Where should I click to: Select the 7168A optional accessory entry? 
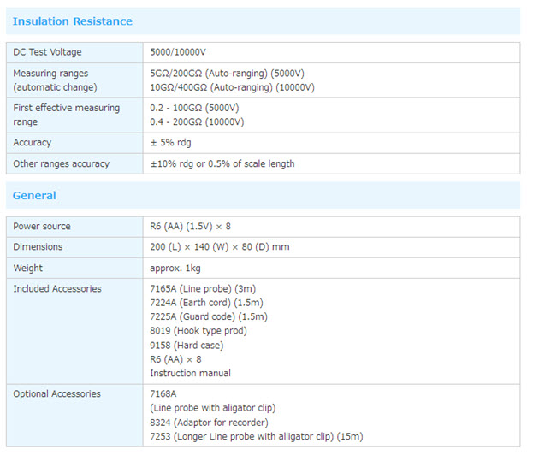click(x=163, y=393)
